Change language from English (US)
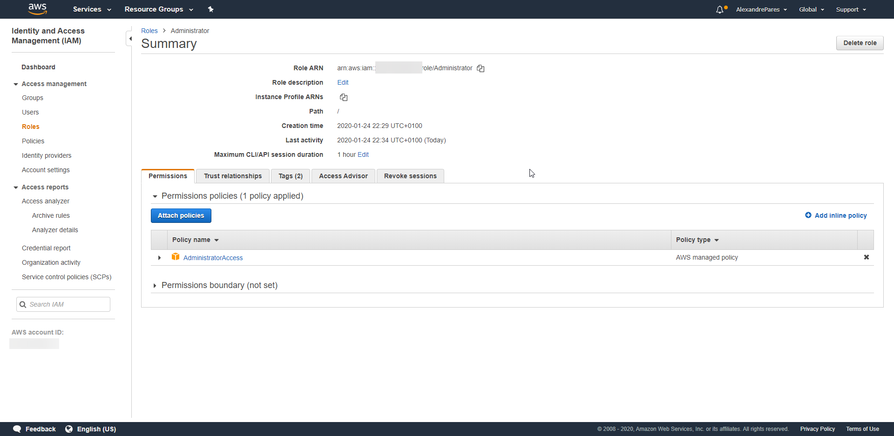This screenshot has height=436, width=894. point(96,429)
